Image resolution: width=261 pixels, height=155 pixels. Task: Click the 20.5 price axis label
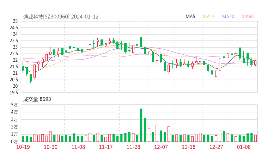14,80
